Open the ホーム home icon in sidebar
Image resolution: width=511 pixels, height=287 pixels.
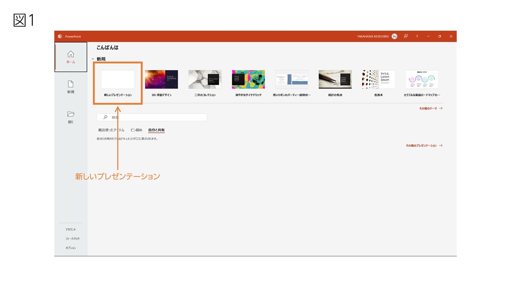coord(71,54)
